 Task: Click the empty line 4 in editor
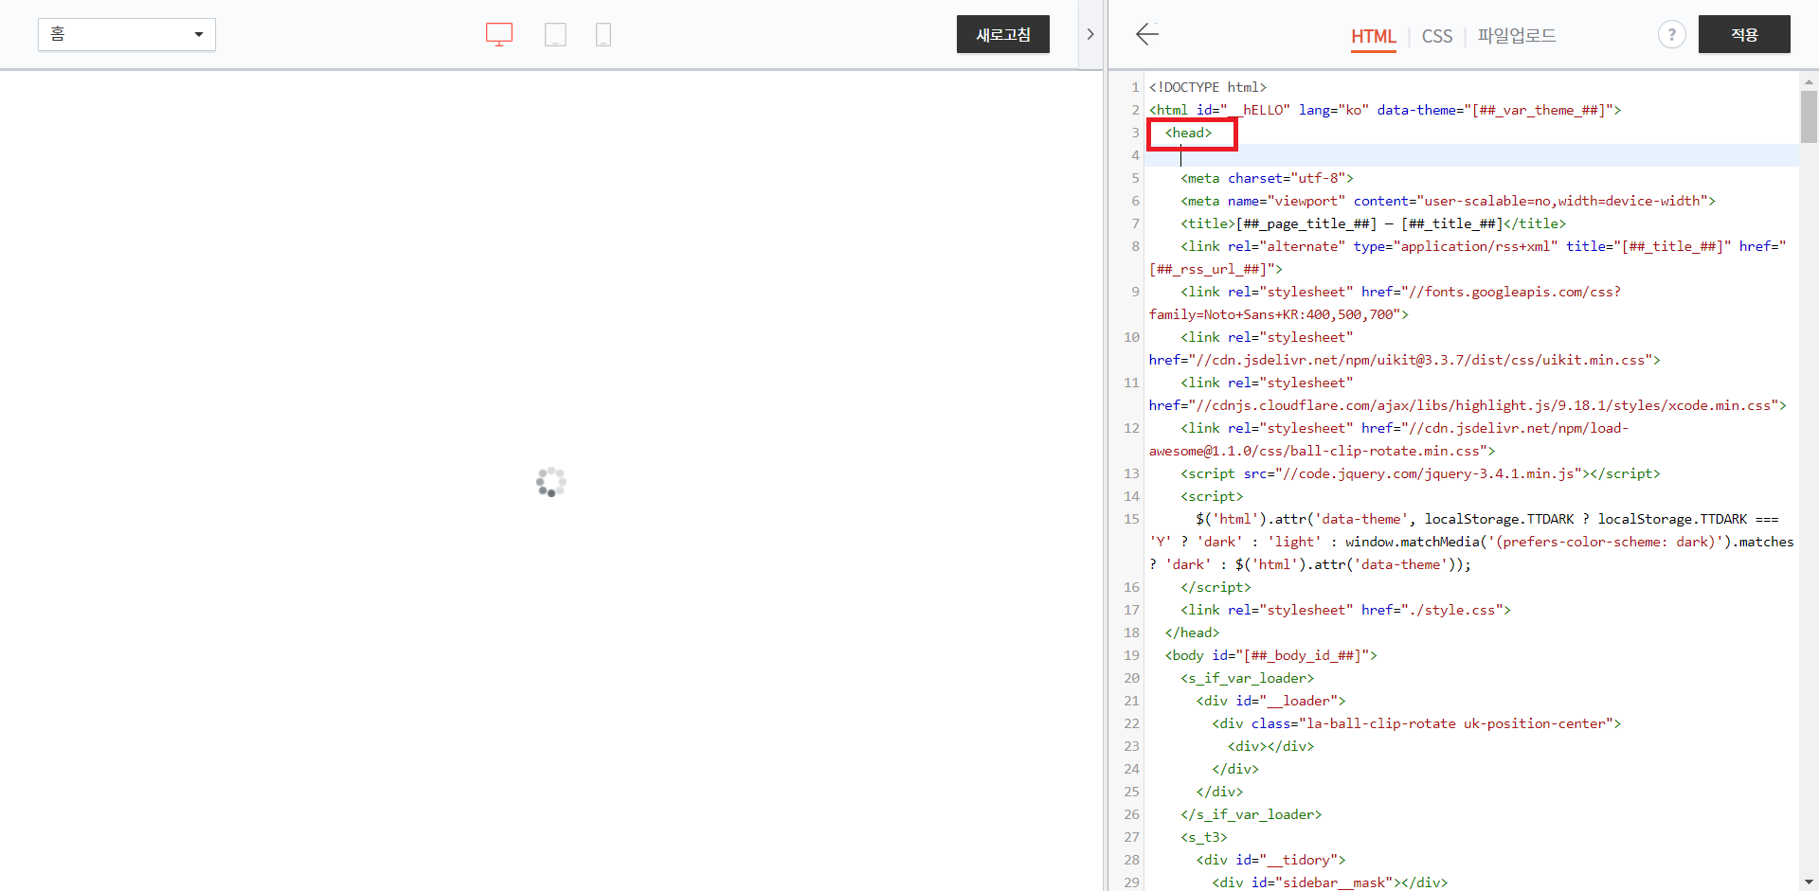[x=1471, y=155]
